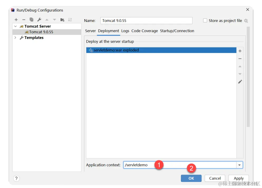Switch to the Server tab
This screenshot has height=188, width=262.
point(90,31)
